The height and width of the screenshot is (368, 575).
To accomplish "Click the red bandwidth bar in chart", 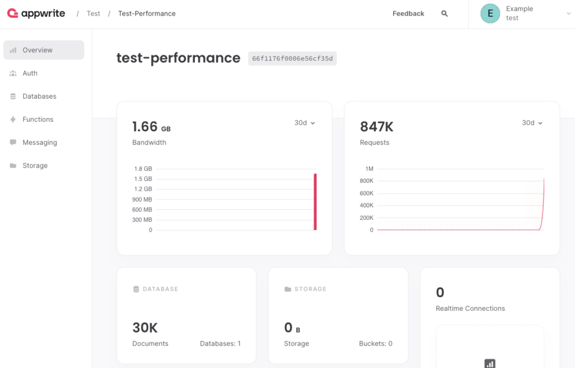I will click(x=315, y=202).
